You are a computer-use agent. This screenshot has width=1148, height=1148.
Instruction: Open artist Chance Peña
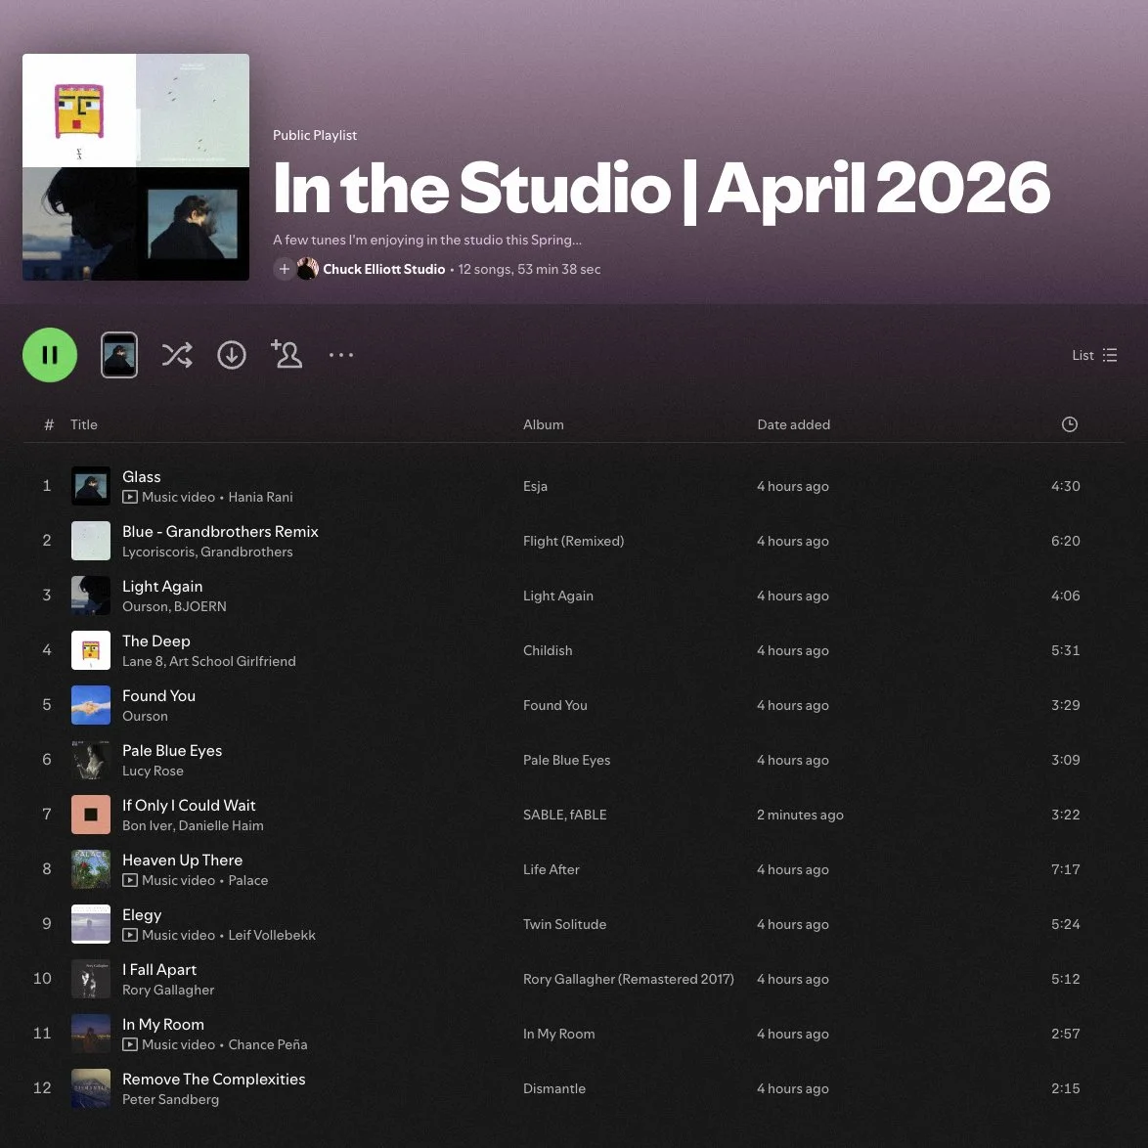click(268, 1044)
